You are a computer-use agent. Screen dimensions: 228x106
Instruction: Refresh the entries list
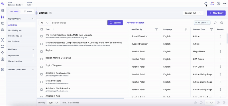[x=215, y=23]
